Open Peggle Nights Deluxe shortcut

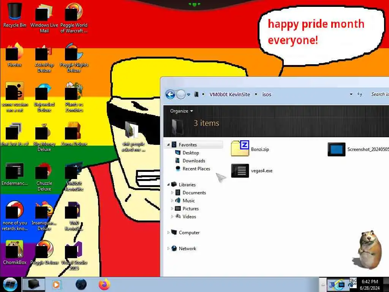coord(74,58)
